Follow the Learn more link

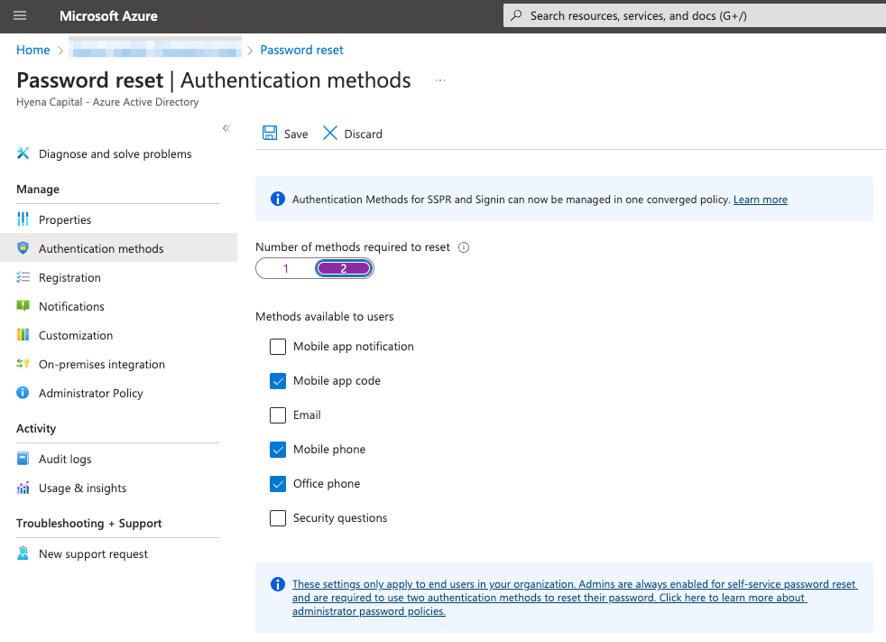(x=761, y=200)
